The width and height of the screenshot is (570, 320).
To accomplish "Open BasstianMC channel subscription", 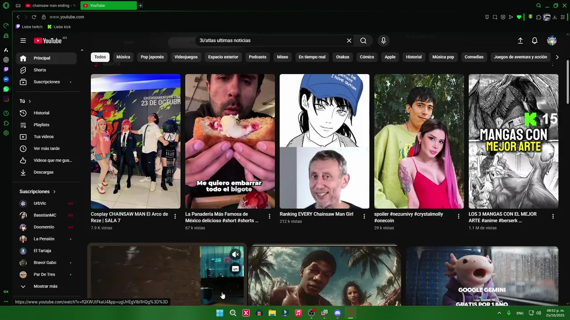I will click(47, 215).
